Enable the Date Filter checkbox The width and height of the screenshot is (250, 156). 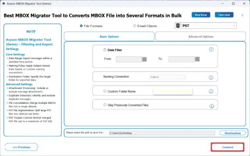click(105, 50)
